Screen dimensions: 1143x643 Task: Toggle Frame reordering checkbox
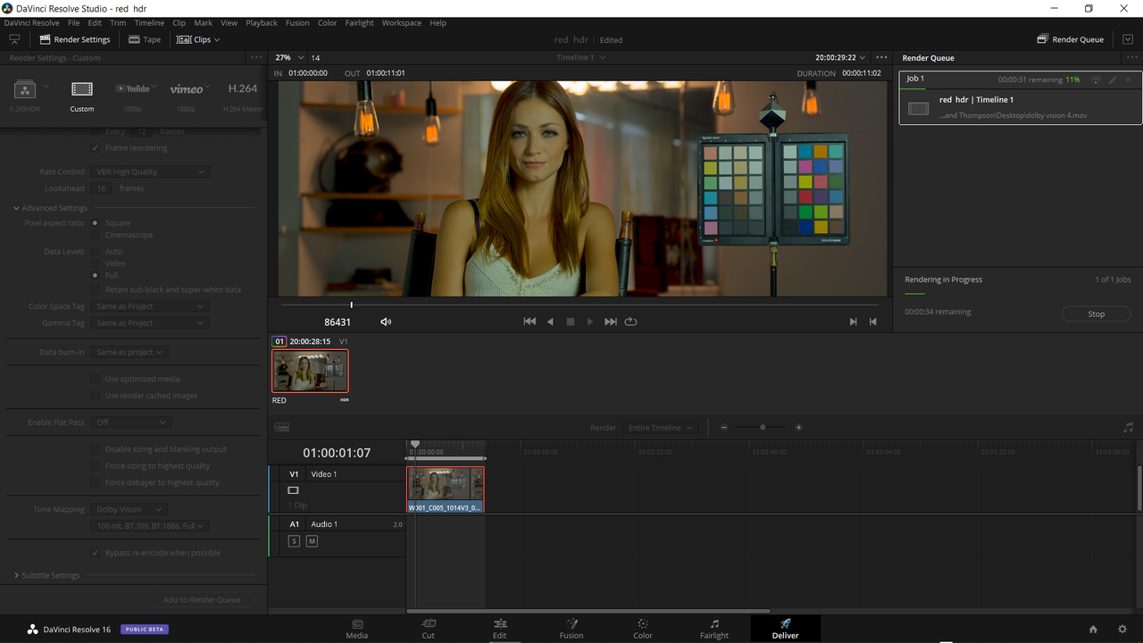[x=96, y=148]
